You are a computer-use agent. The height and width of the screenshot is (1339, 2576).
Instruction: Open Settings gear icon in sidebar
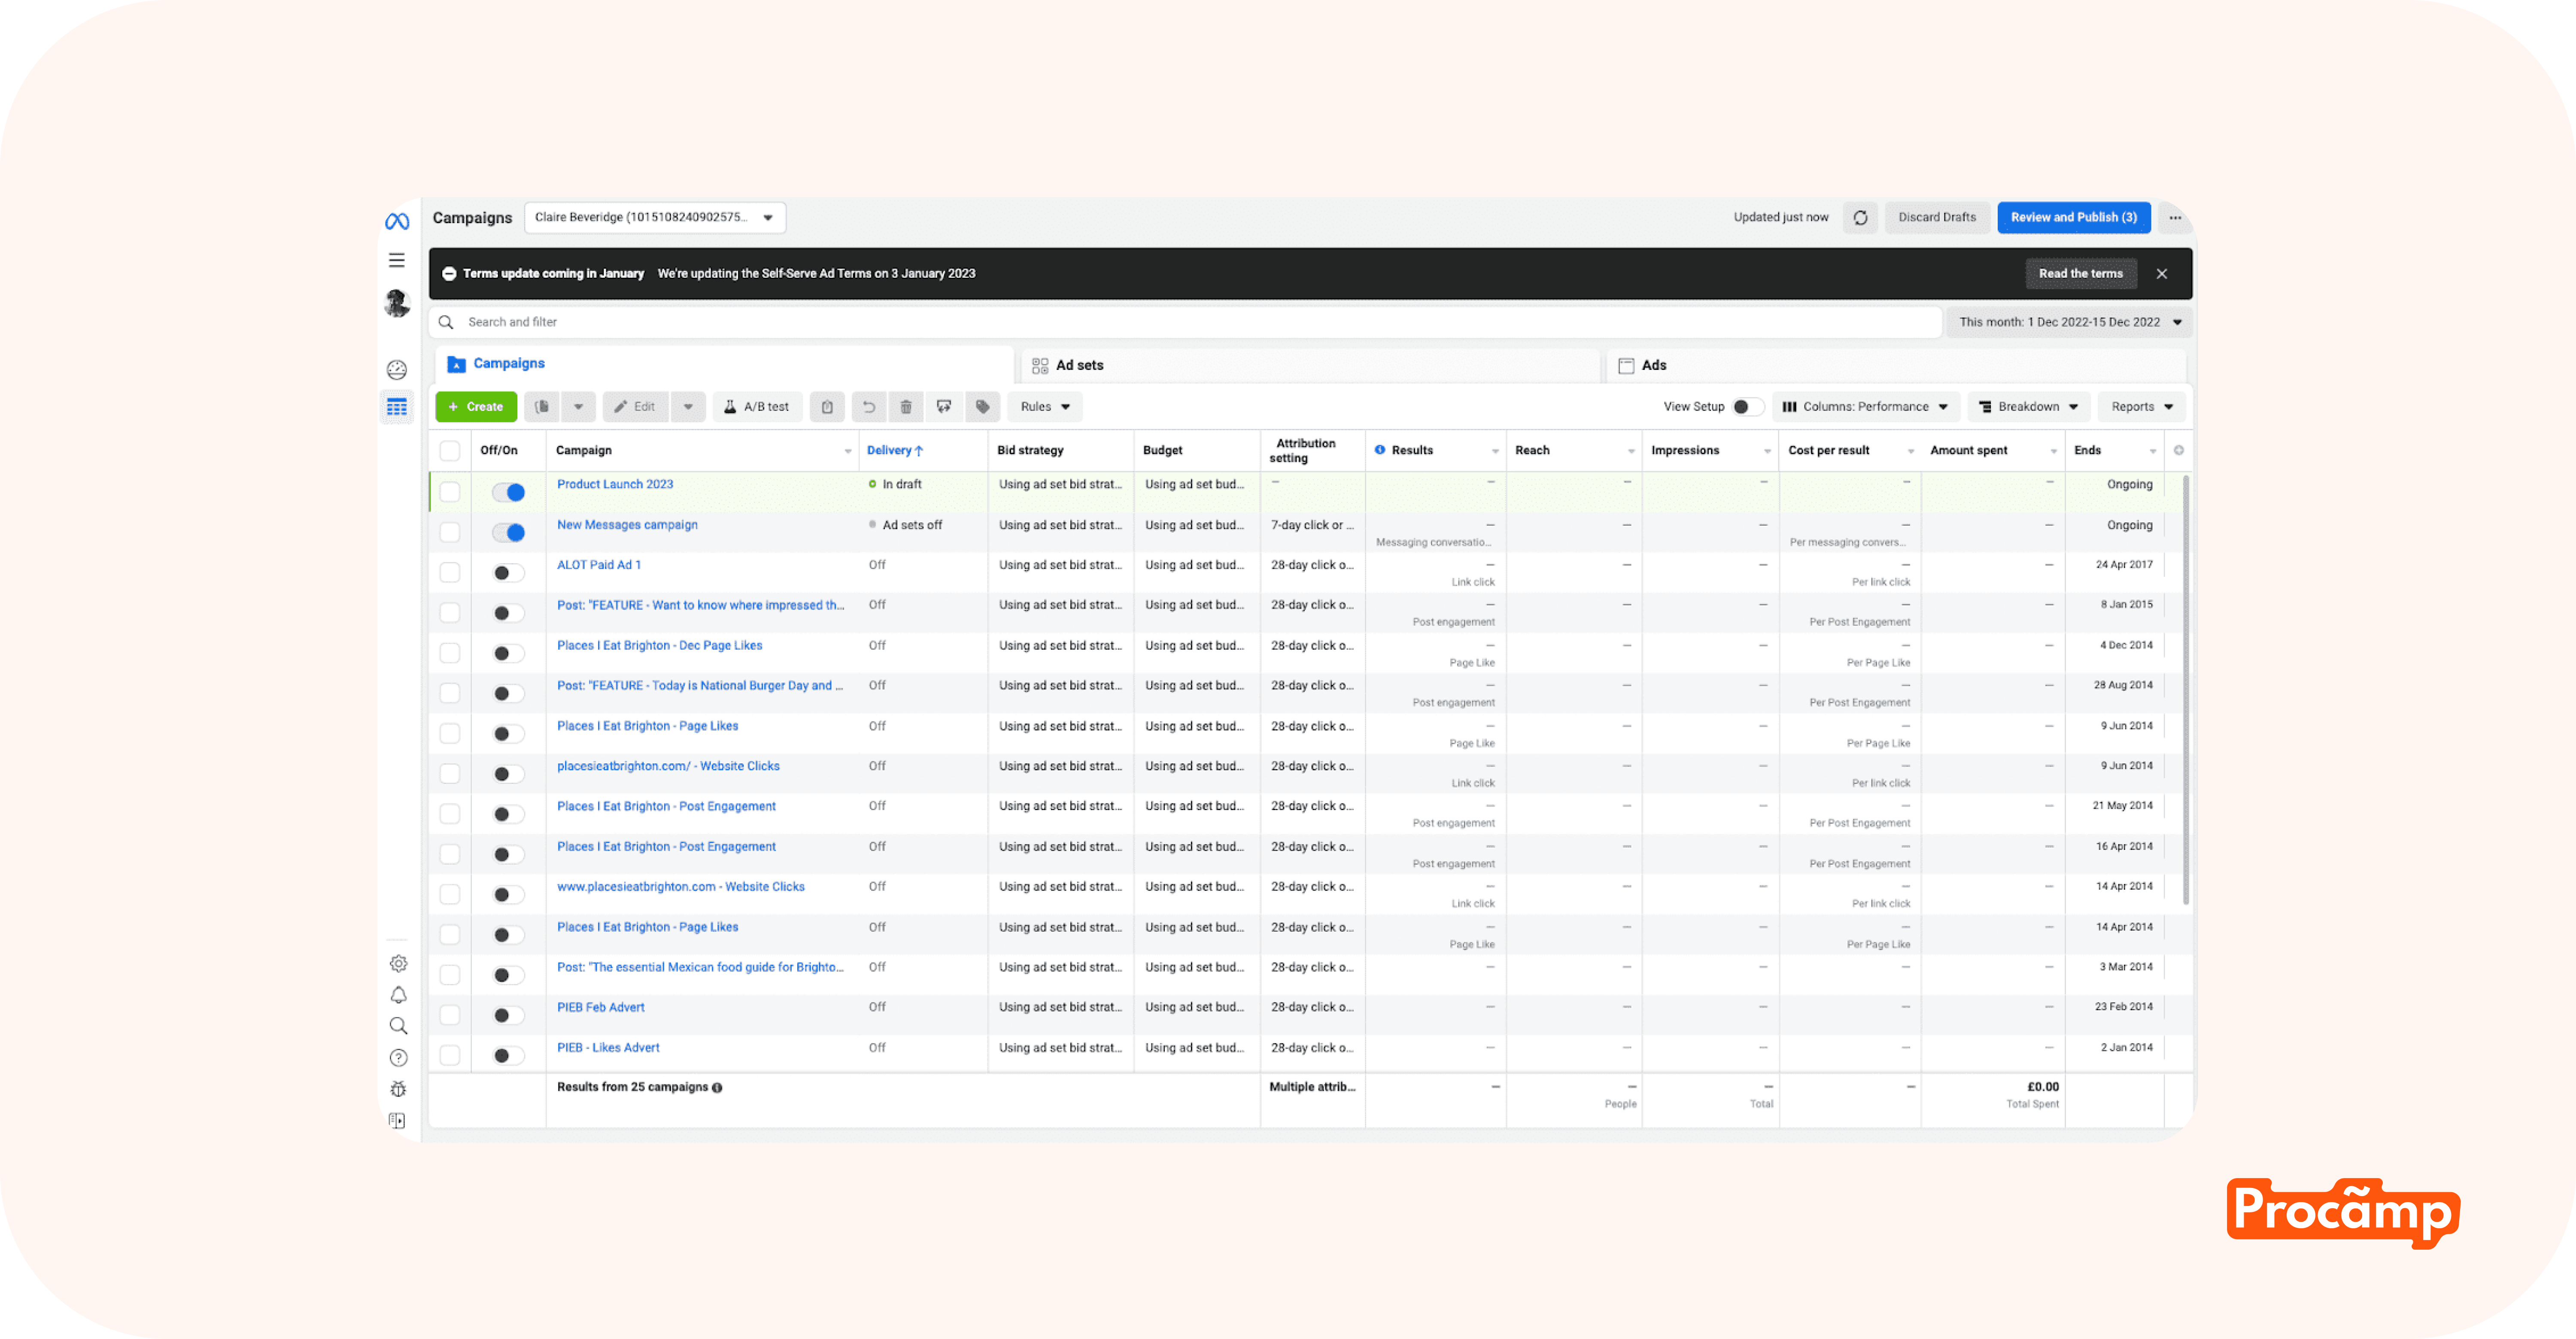[x=398, y=963]
